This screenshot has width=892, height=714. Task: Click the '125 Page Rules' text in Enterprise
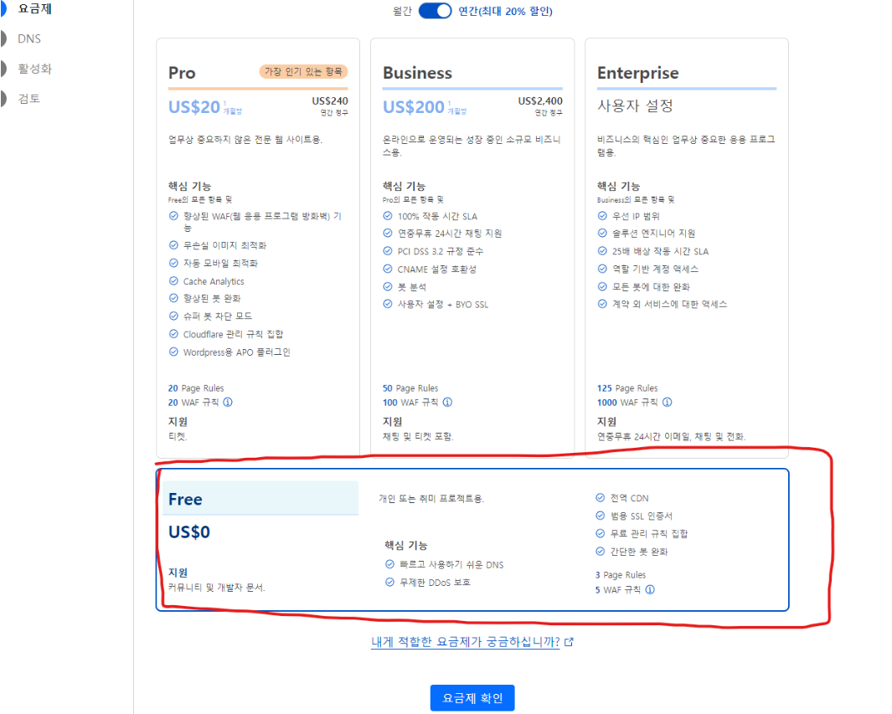point(627,388)
